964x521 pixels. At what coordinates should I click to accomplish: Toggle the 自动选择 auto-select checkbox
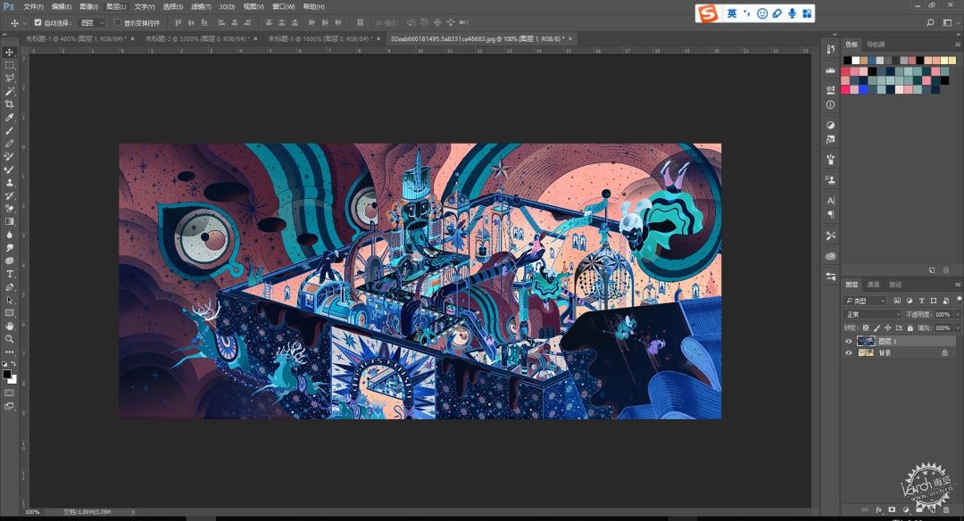pyautogui.click(x=37, y=22)
